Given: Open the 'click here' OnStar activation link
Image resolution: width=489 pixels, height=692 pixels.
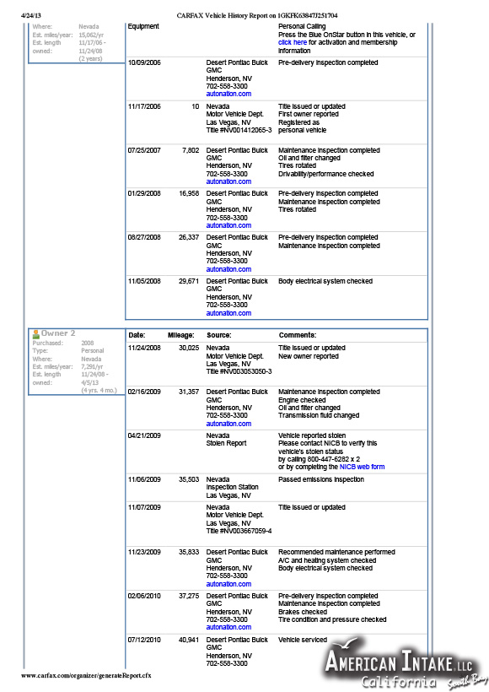Looking at the screenshot, I should tap(293, 42).
